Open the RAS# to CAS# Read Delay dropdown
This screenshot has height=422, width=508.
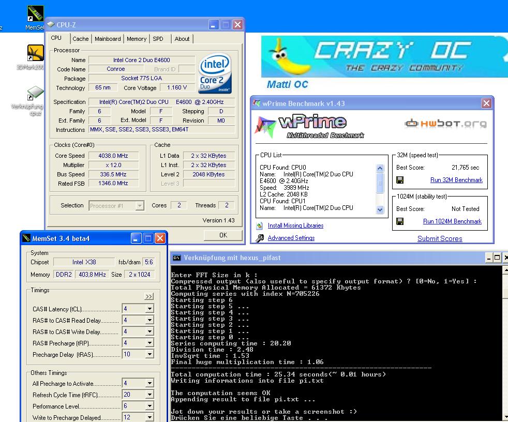click(150, 320)
